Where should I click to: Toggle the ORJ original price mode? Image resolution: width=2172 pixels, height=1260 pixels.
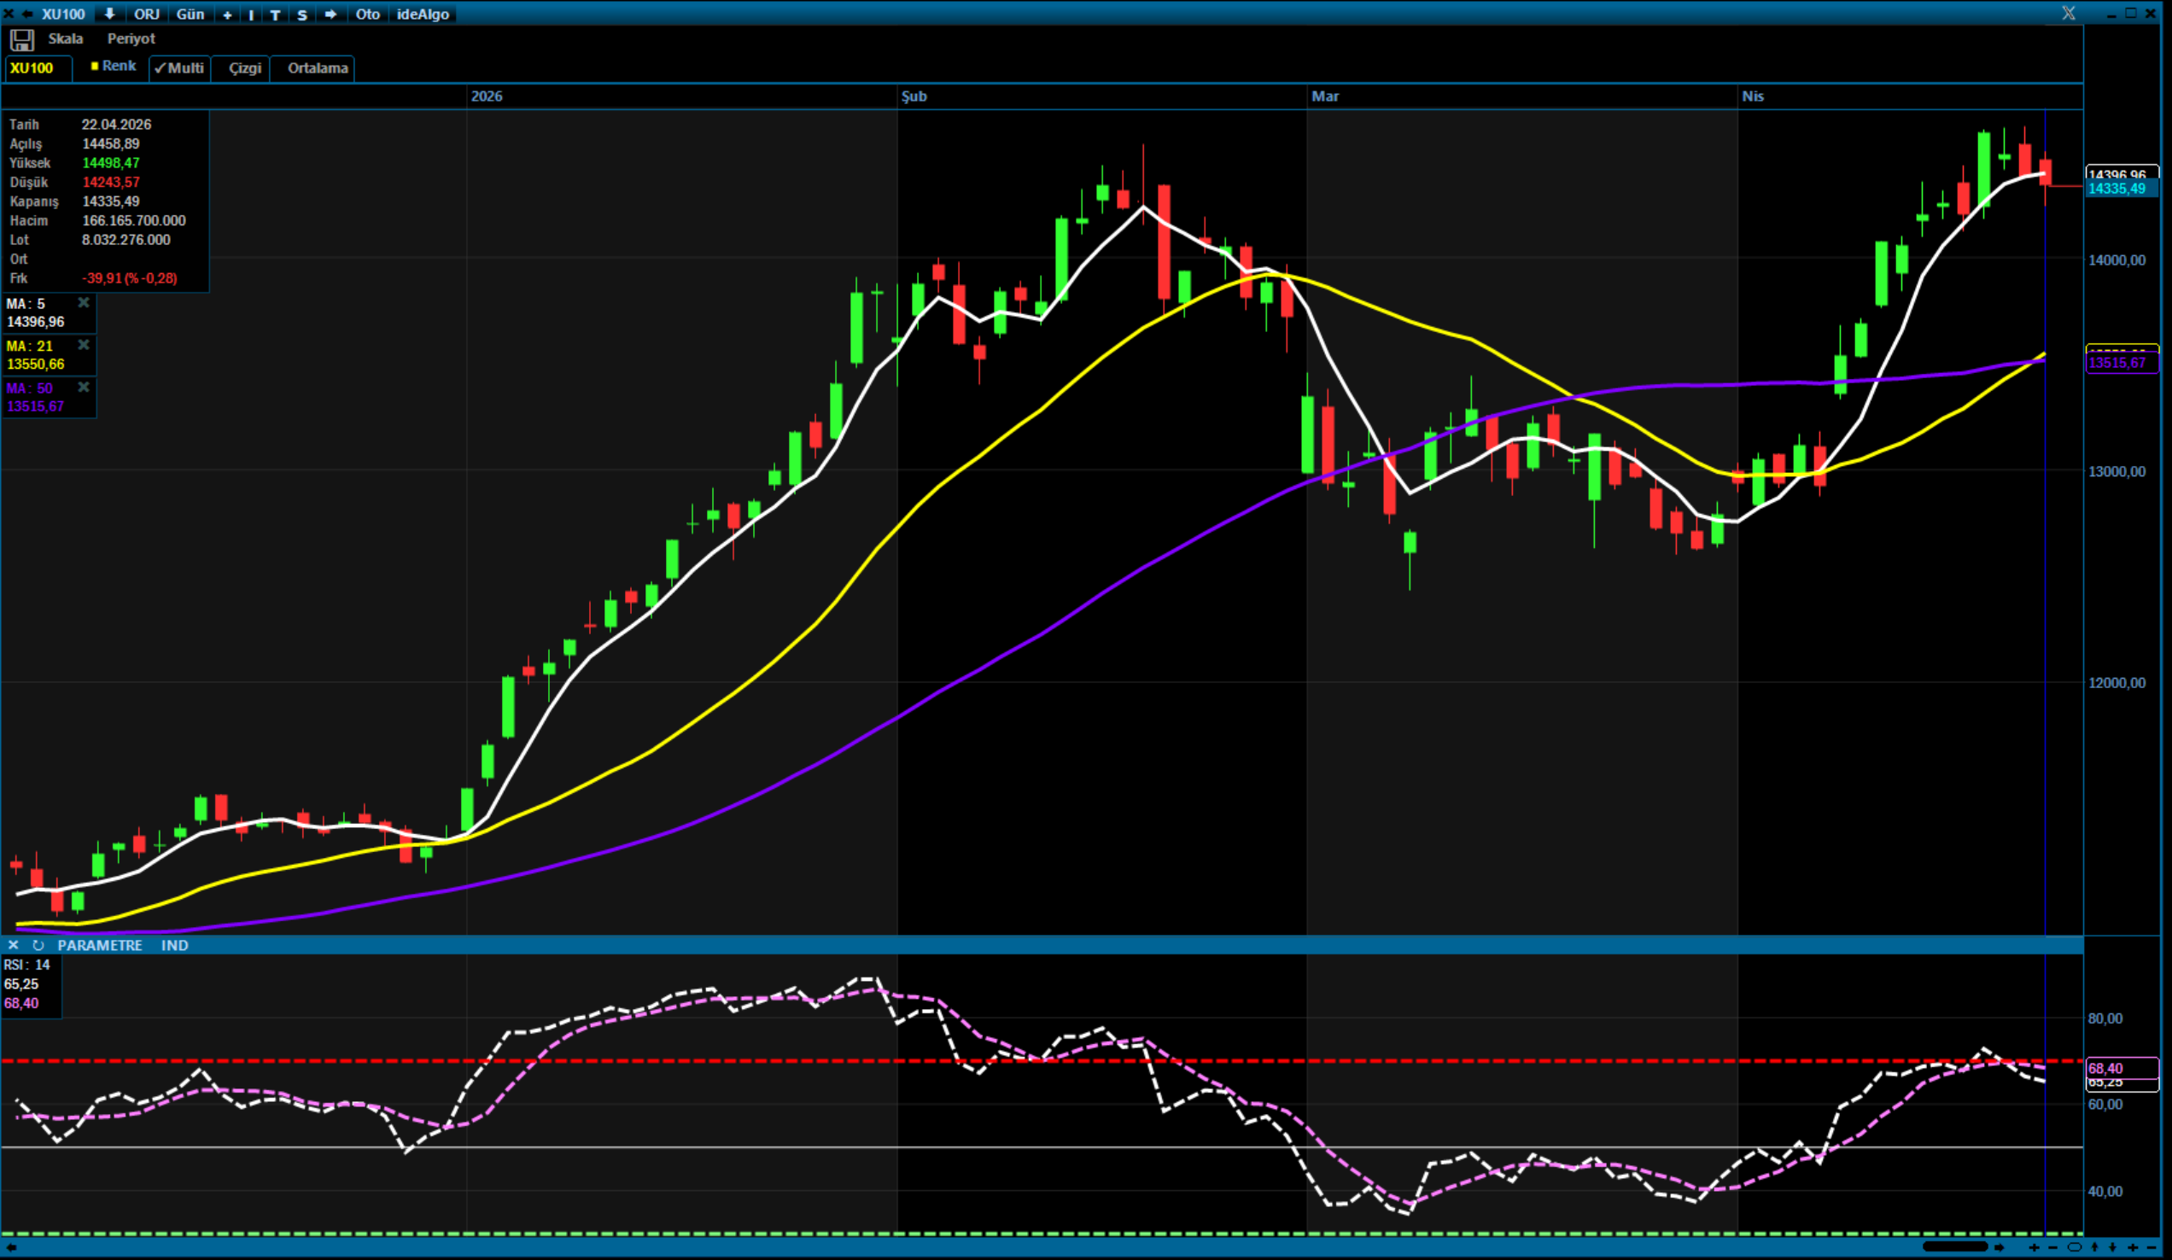[147, 14]
